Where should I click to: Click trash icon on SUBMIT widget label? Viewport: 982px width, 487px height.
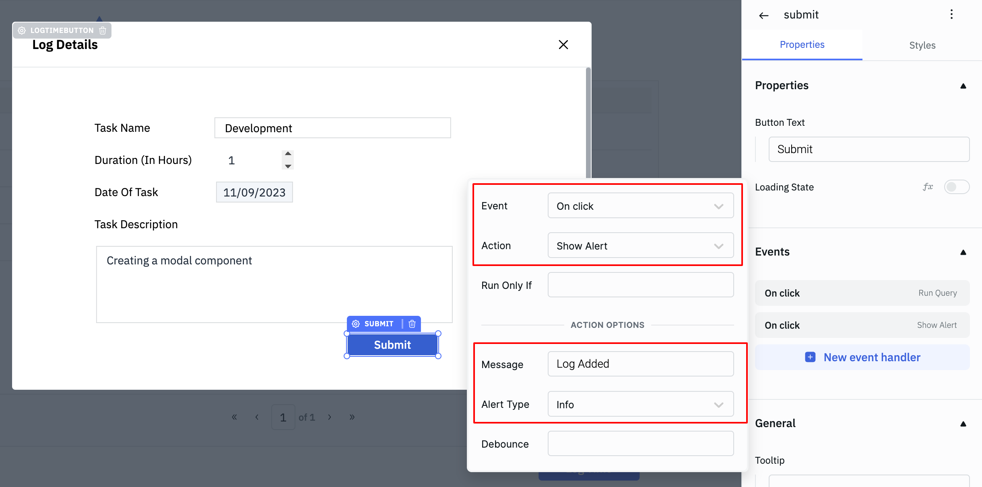412,324
